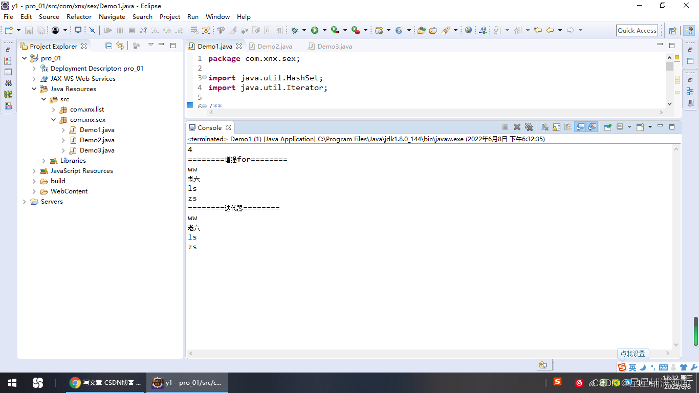Image resolution: width=699 pixels, height=393 pixels.
Task: Expand the Servers project node
Action: coord(24,202)
